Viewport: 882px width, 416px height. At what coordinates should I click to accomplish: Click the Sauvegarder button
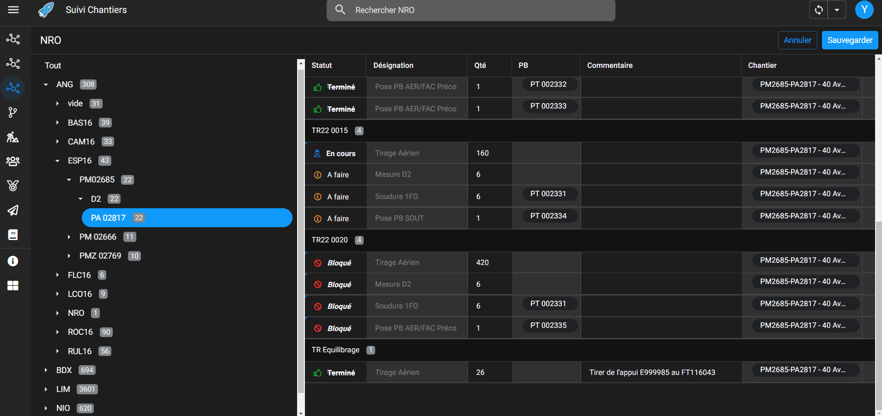point(850,40)
